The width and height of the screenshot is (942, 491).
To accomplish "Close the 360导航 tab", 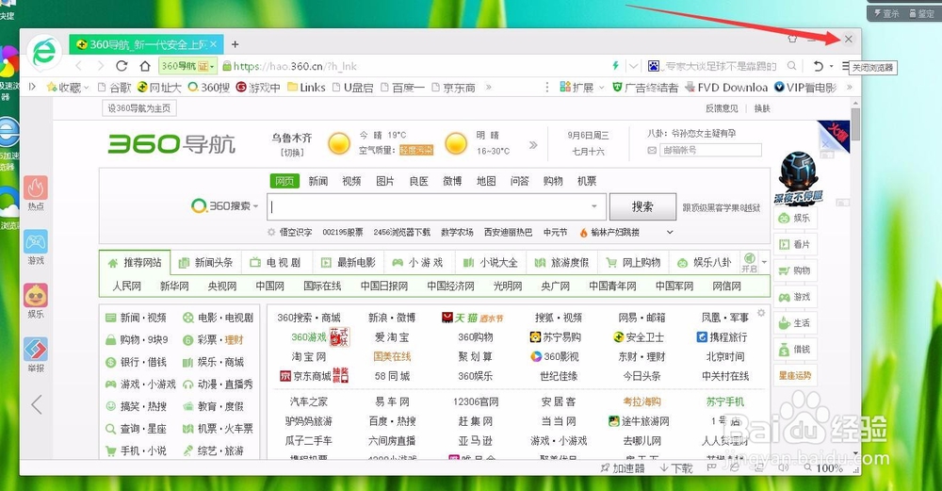I will 213,44.
